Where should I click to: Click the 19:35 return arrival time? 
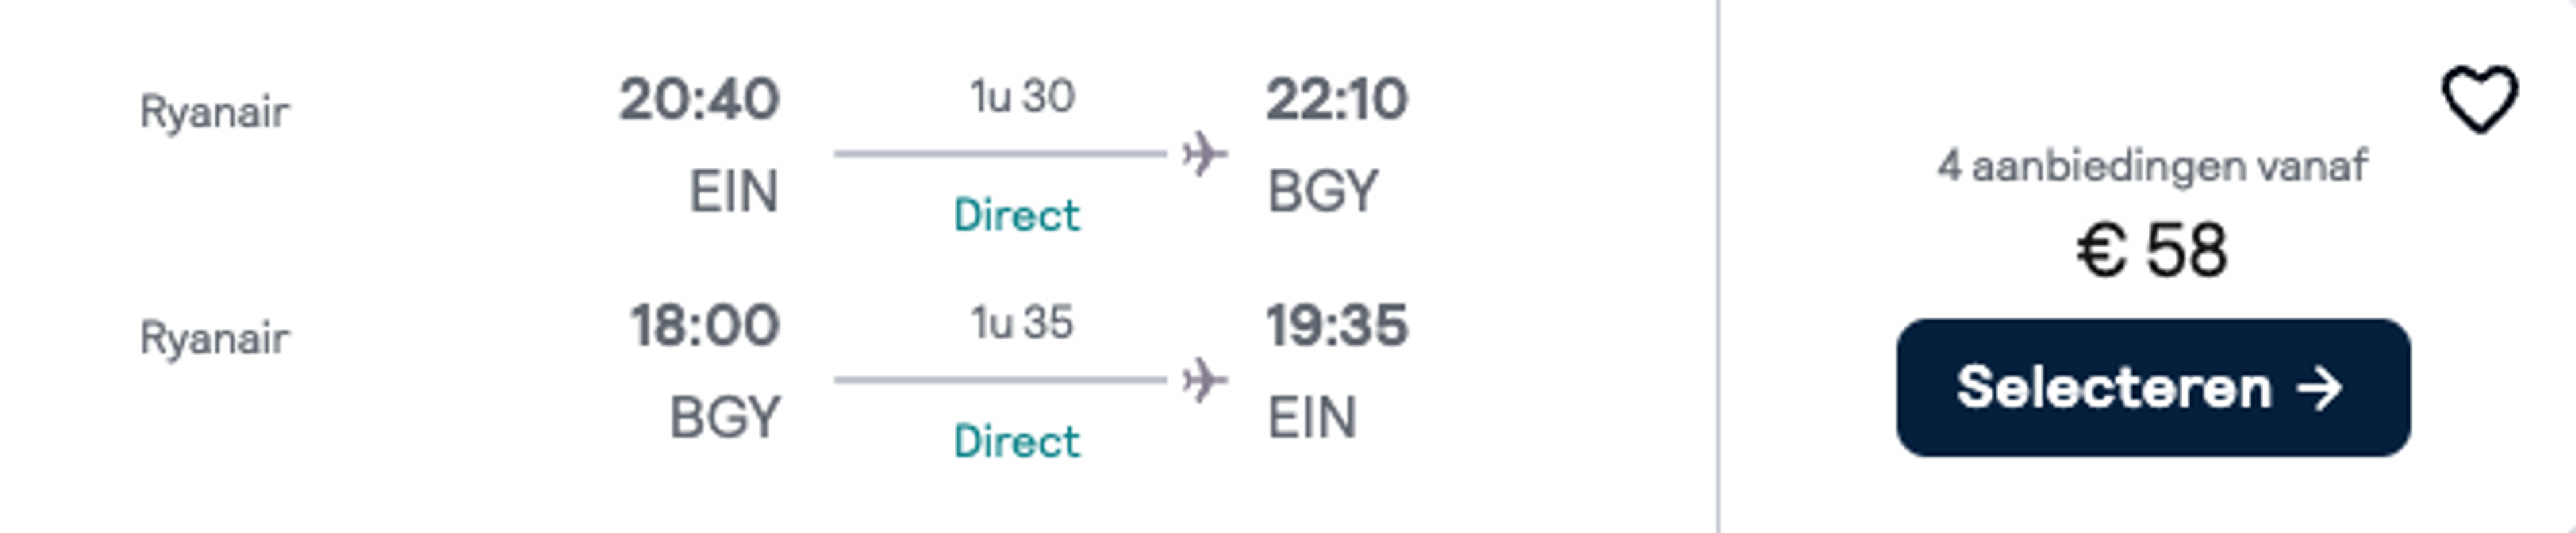point(1337,325)
